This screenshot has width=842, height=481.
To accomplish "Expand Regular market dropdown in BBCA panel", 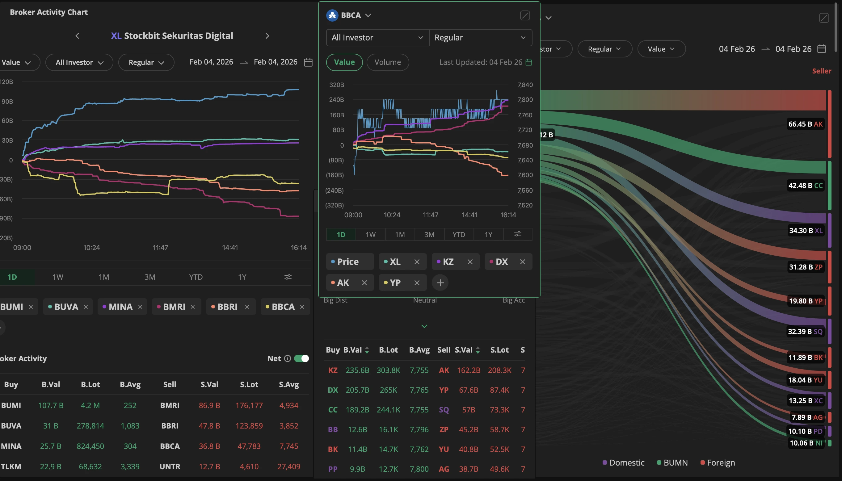I will click(x=480, y=38).
